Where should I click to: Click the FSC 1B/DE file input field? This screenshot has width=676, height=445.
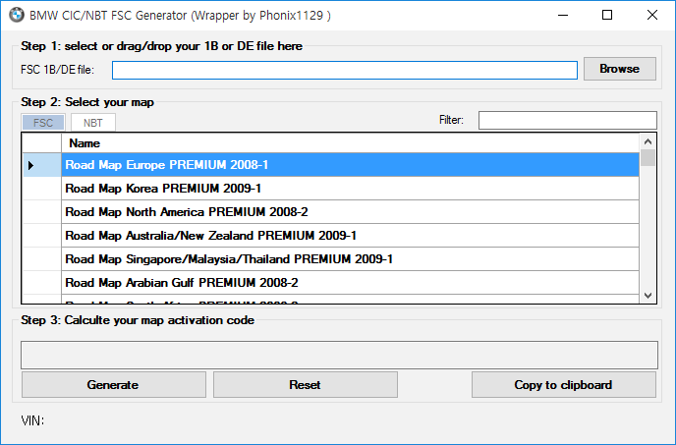pyautogui.click(x=345, y=70)
